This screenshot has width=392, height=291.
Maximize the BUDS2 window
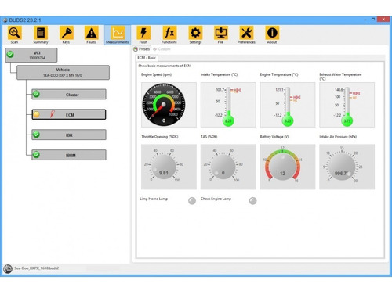(x=373, y=20)
